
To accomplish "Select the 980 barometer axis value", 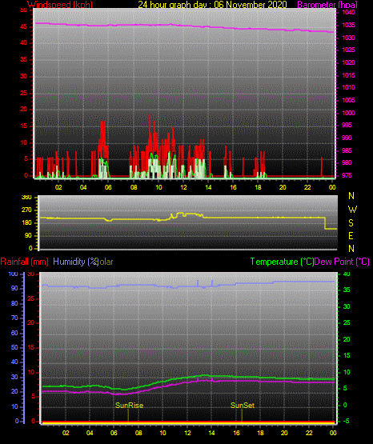I will (x=347, y=163).
